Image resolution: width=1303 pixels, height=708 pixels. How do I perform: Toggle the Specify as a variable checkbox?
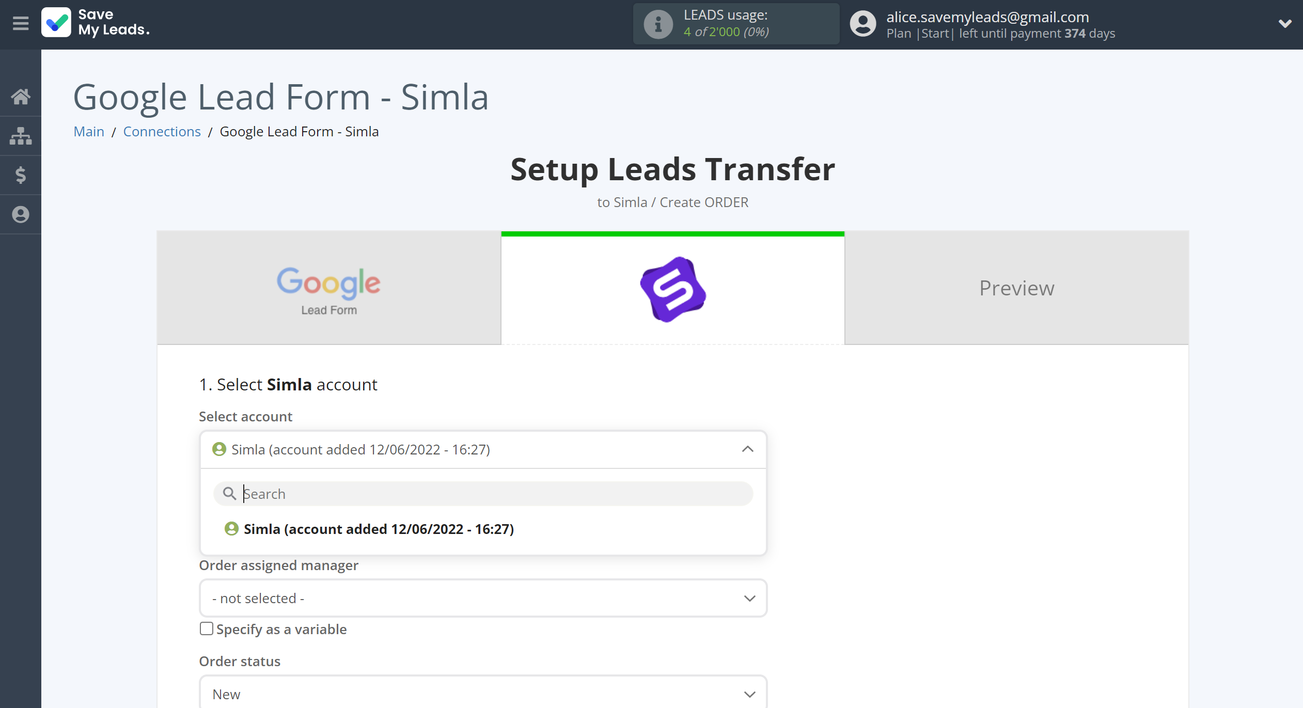pos(206,628)
